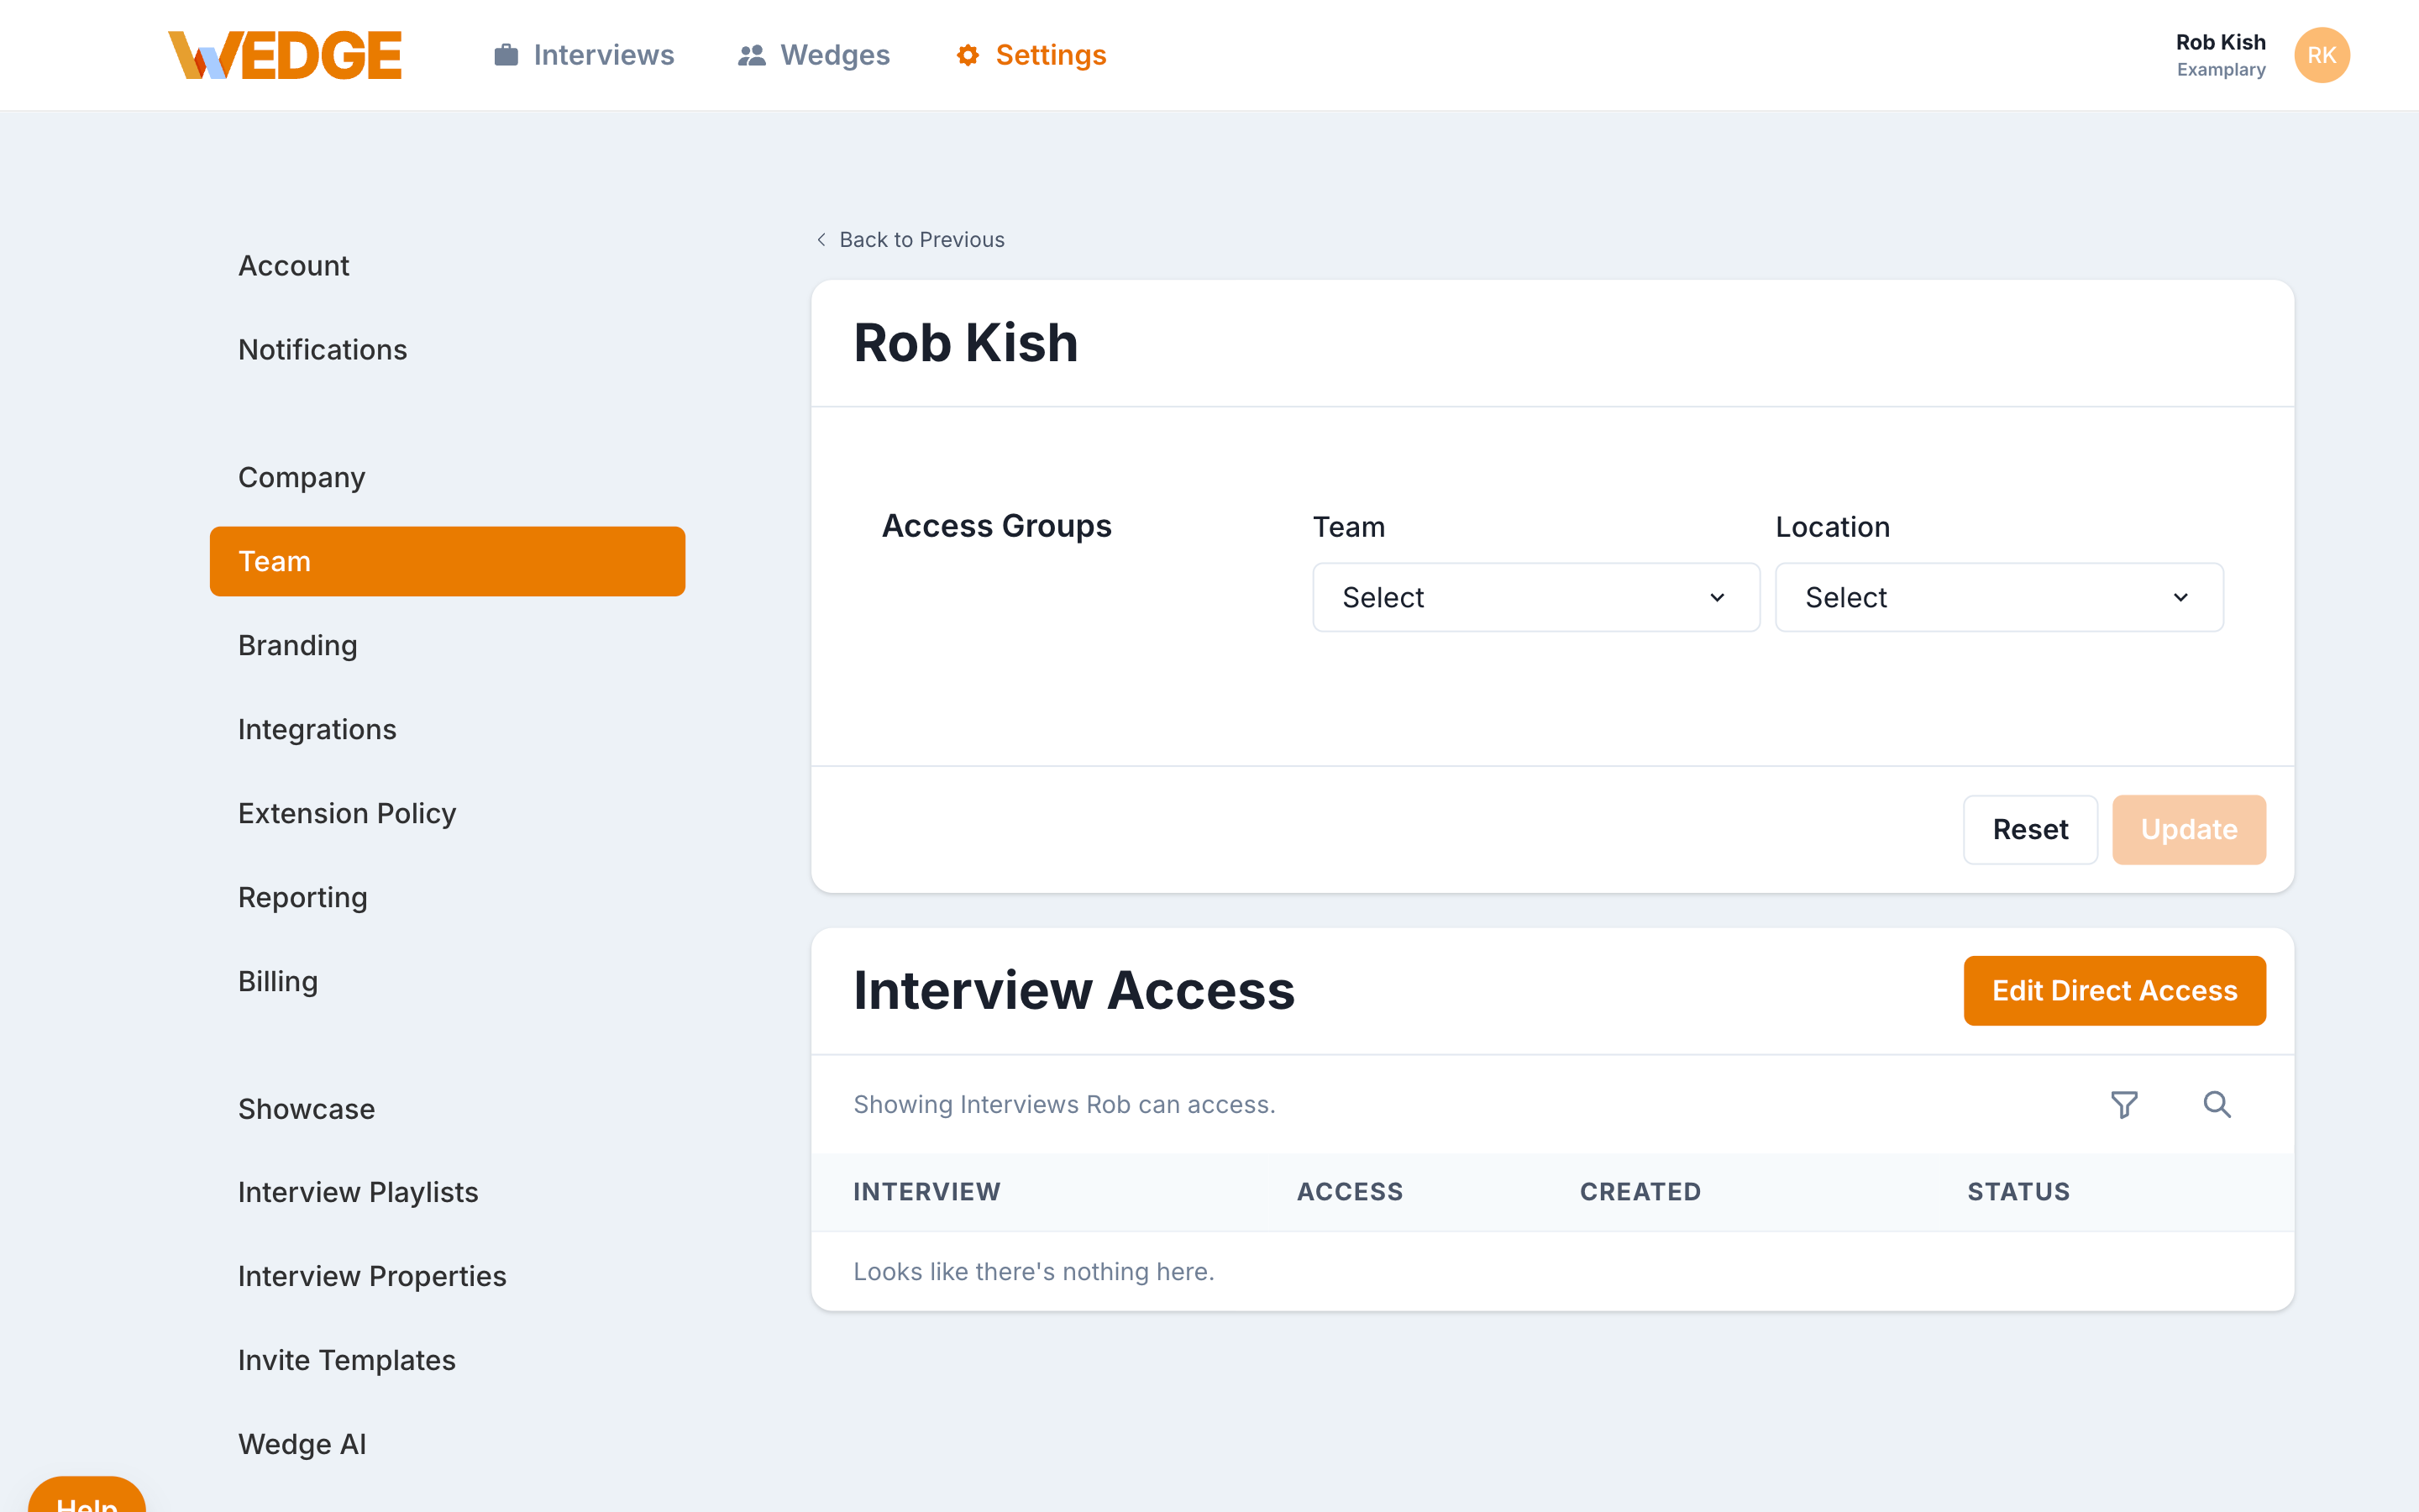Open the RK profile avatar
The image size is (2419, 1512).
click(x=2321, y=55)
